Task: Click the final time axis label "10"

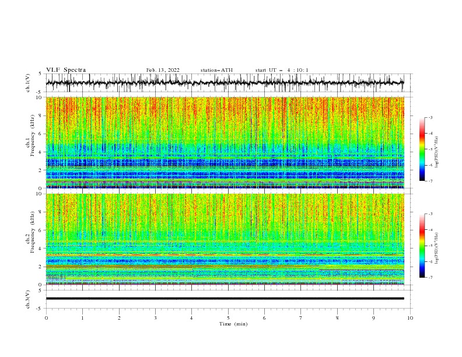Action: click(410, 318)
